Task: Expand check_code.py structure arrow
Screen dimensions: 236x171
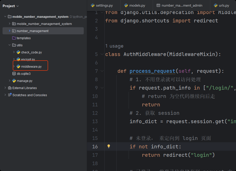Action: [14, 52]
